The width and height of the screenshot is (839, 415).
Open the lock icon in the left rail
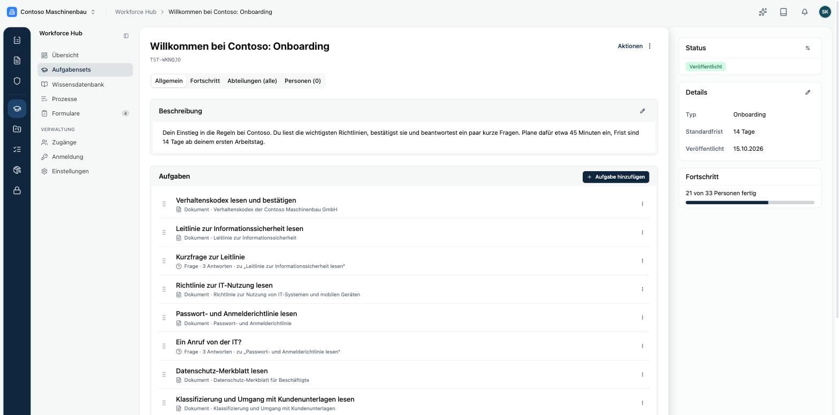coord(17,190)
